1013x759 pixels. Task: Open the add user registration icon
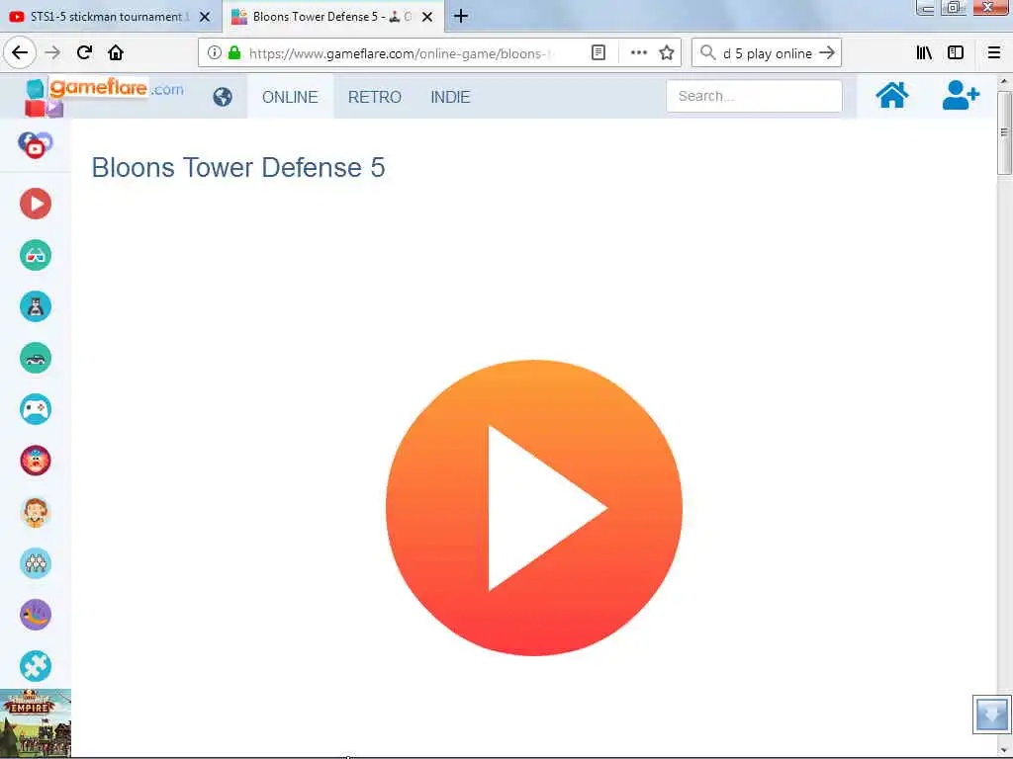point(961,96)
